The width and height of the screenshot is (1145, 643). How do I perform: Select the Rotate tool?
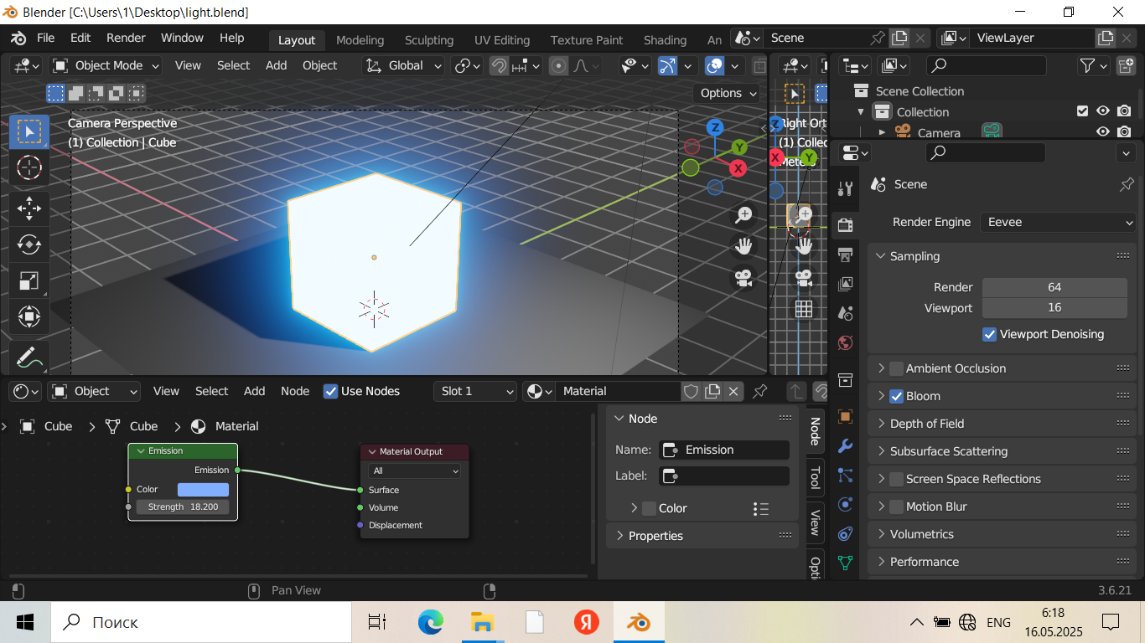tap(29, 244)
